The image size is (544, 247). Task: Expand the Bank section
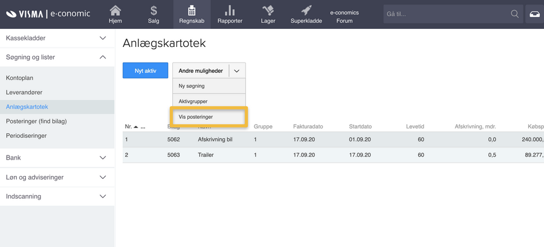click(x=103, y=158)
